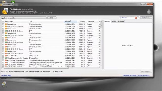
Task: Click the horizontal scrollbar right arrow
Action: (x=99, y=68)
